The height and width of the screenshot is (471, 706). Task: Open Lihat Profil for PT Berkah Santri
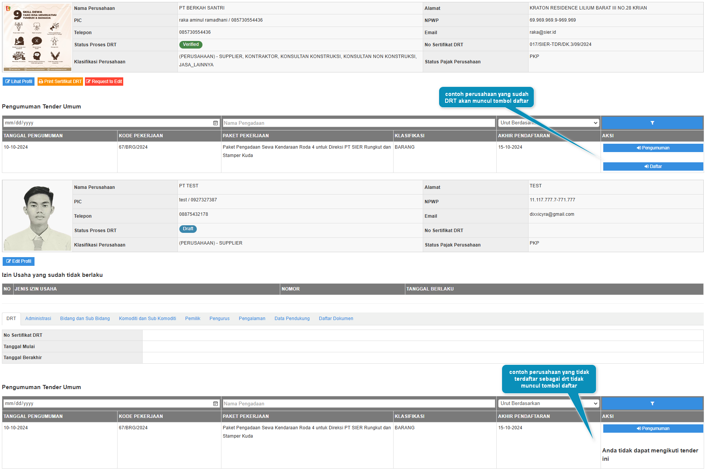pos(19,82)
